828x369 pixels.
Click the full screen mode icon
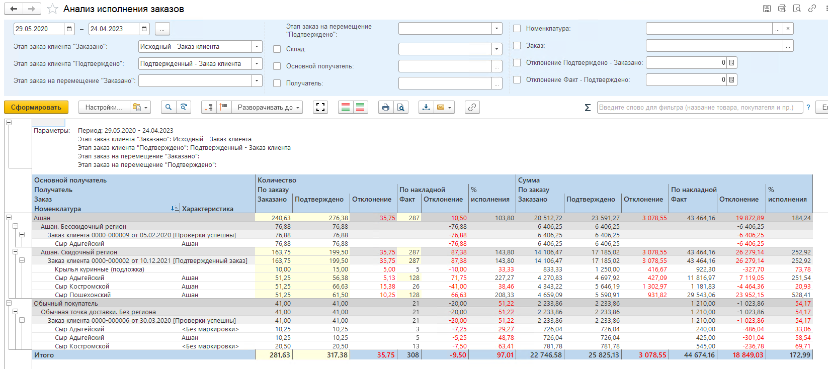pos(320,107)
